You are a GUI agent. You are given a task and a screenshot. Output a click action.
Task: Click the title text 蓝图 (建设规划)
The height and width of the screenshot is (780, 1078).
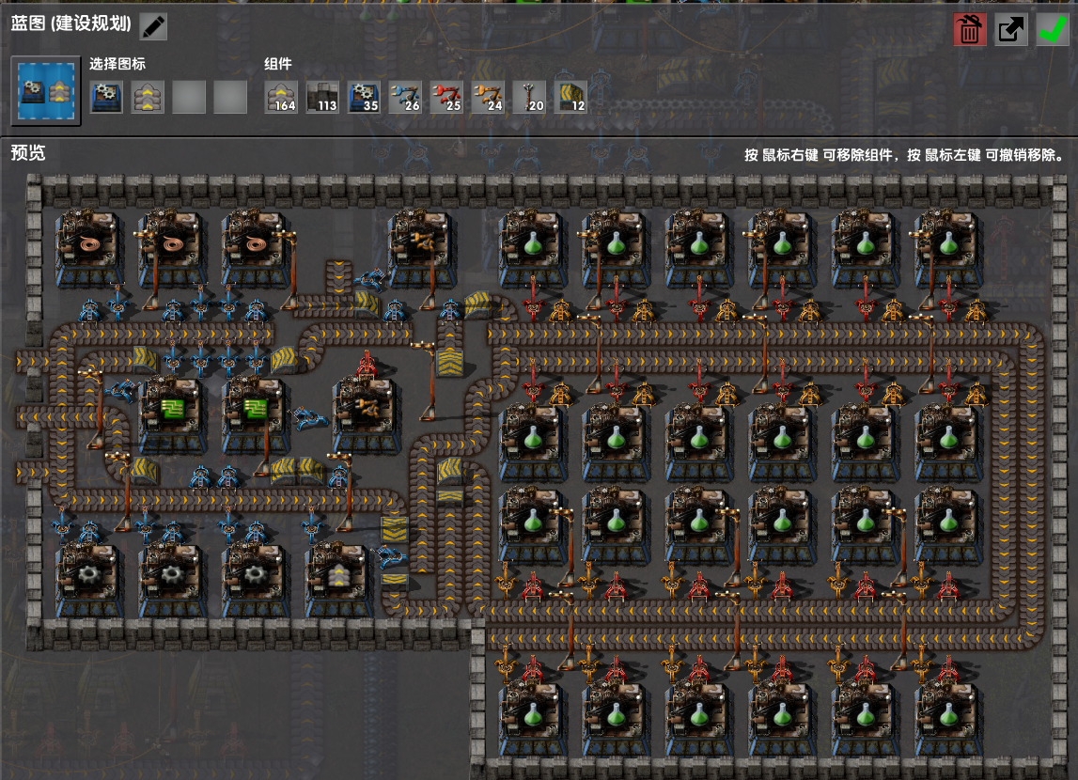[x=70, y=23]
